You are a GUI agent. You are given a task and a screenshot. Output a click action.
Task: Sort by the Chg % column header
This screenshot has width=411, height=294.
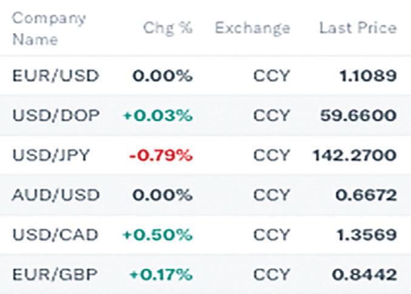[168, 28]
